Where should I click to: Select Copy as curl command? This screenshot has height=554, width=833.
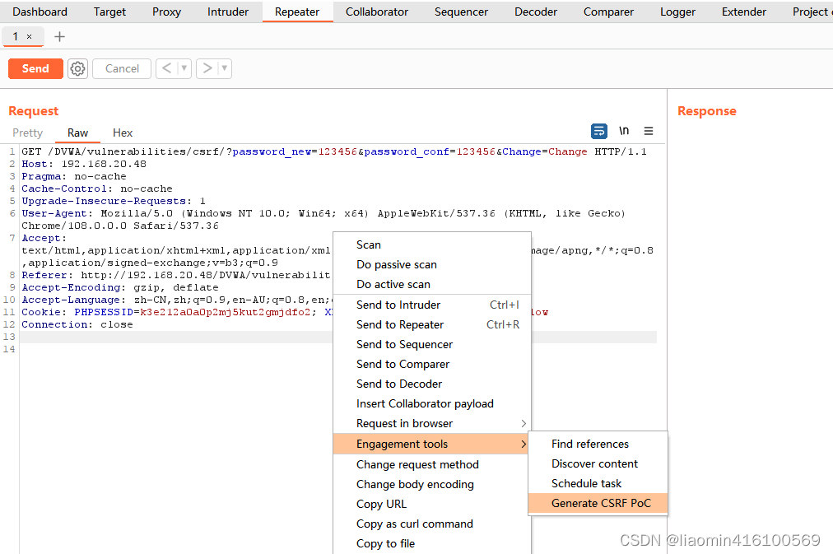click(x=432, y=524)
